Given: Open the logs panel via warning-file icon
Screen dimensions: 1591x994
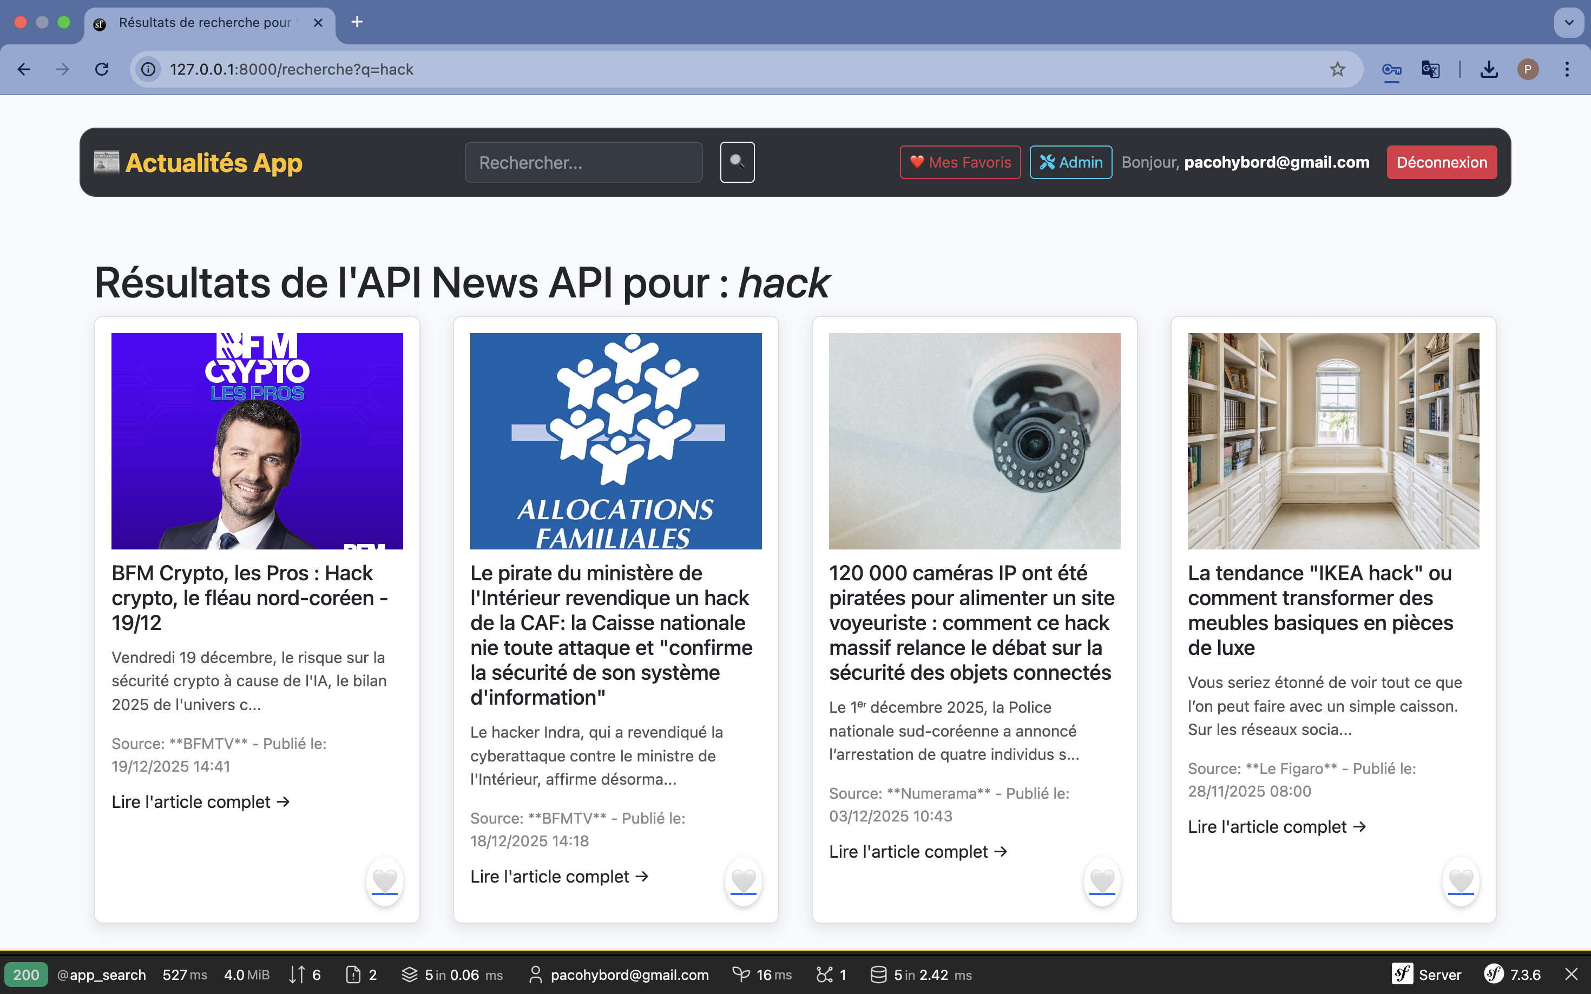Looking at the screenshot, I should [x=355, y=975].
